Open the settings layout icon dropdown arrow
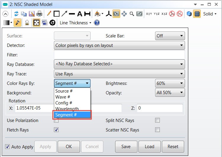The width and height of the screenshot is (222, 157). pos(102,14)
